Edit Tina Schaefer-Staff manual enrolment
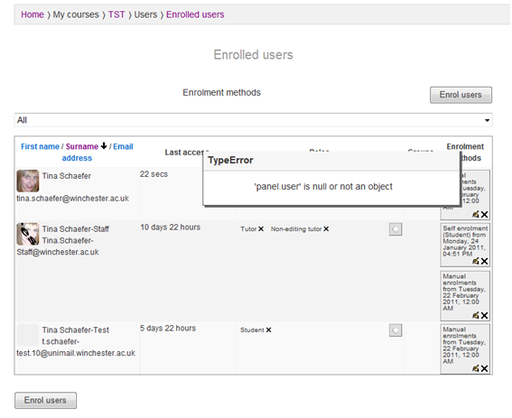Screen dimensions: 512x418 point(475,315)
